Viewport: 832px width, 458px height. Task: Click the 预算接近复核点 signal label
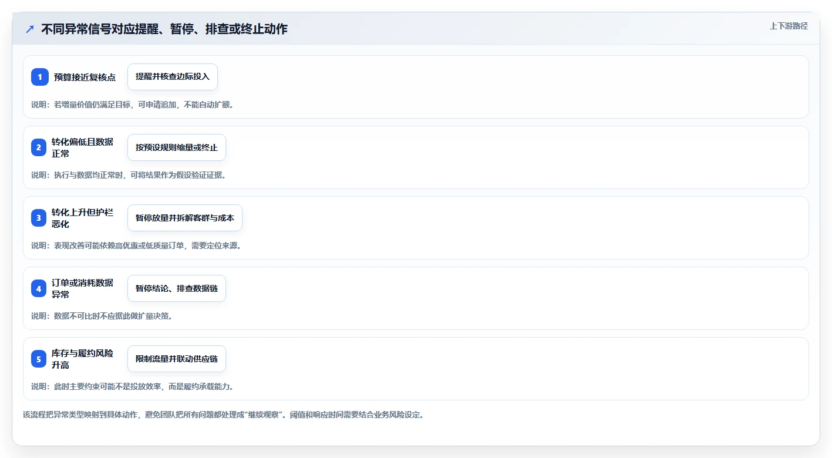[85, 77]
